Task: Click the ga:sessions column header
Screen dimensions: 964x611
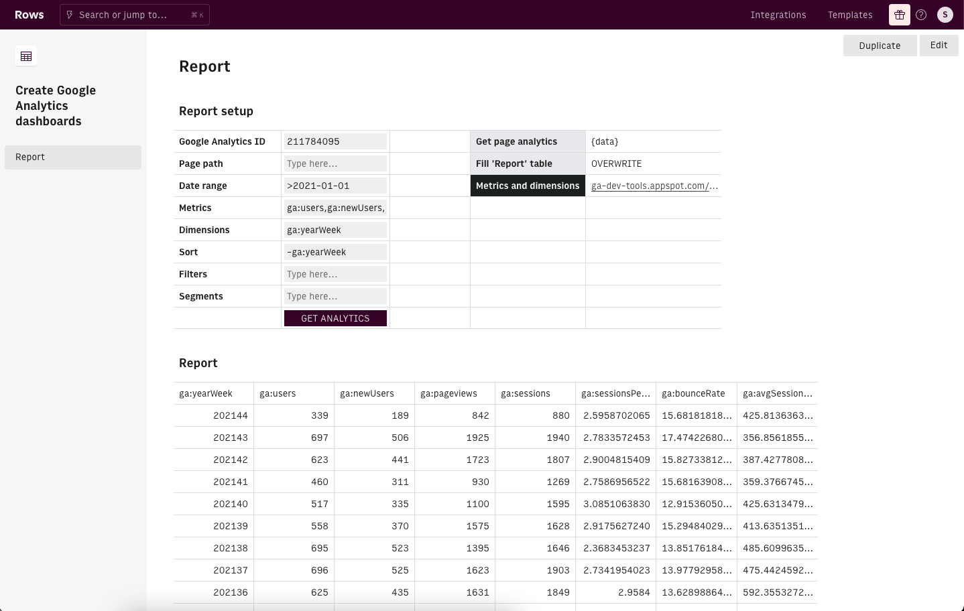Action: 535,393
